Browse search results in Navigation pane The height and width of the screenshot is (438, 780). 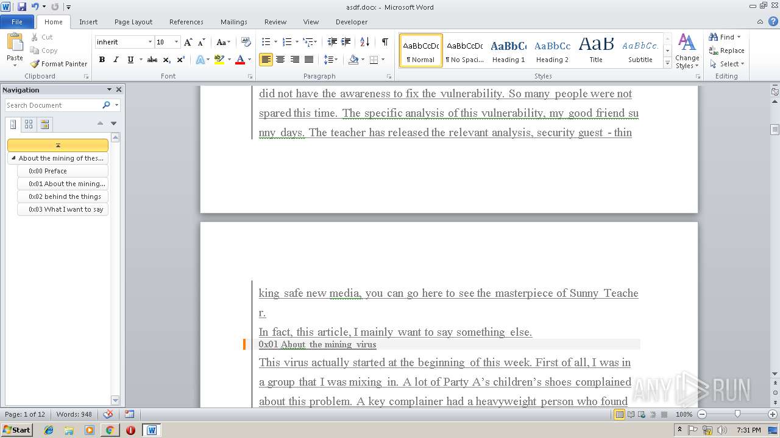point(44,124)
